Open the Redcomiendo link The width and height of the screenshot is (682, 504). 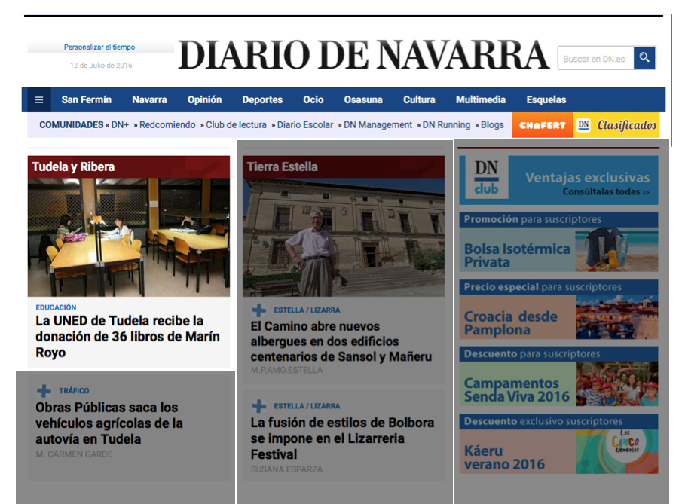[167, 125]
